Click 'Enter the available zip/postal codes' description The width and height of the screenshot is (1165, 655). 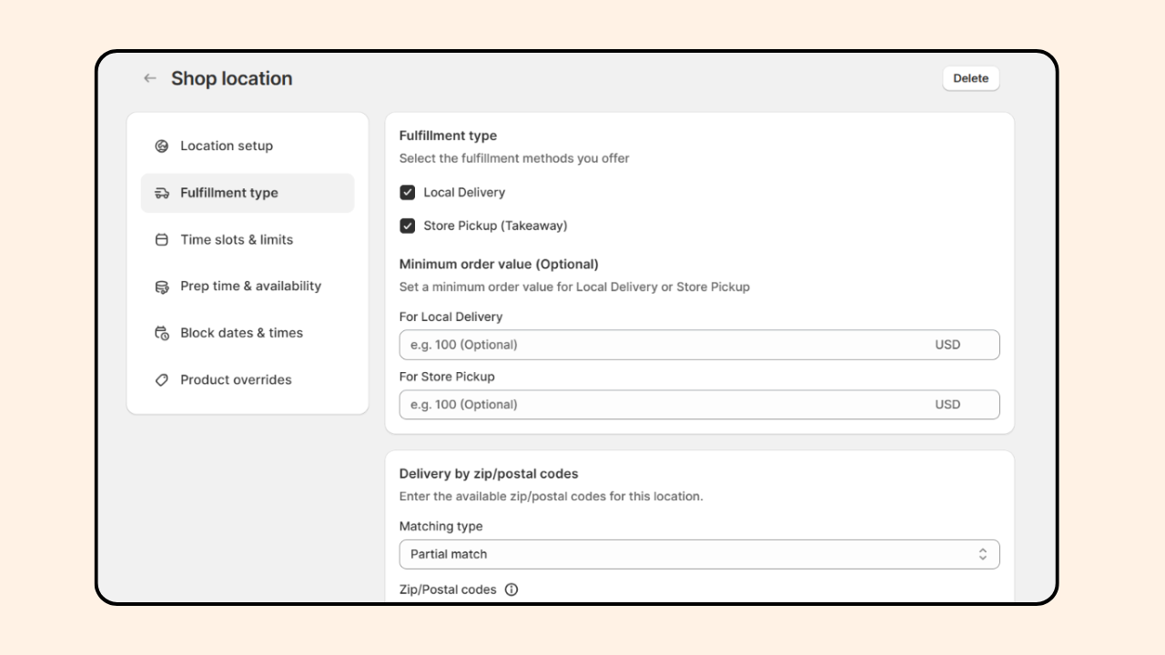[x=551, y=497]
